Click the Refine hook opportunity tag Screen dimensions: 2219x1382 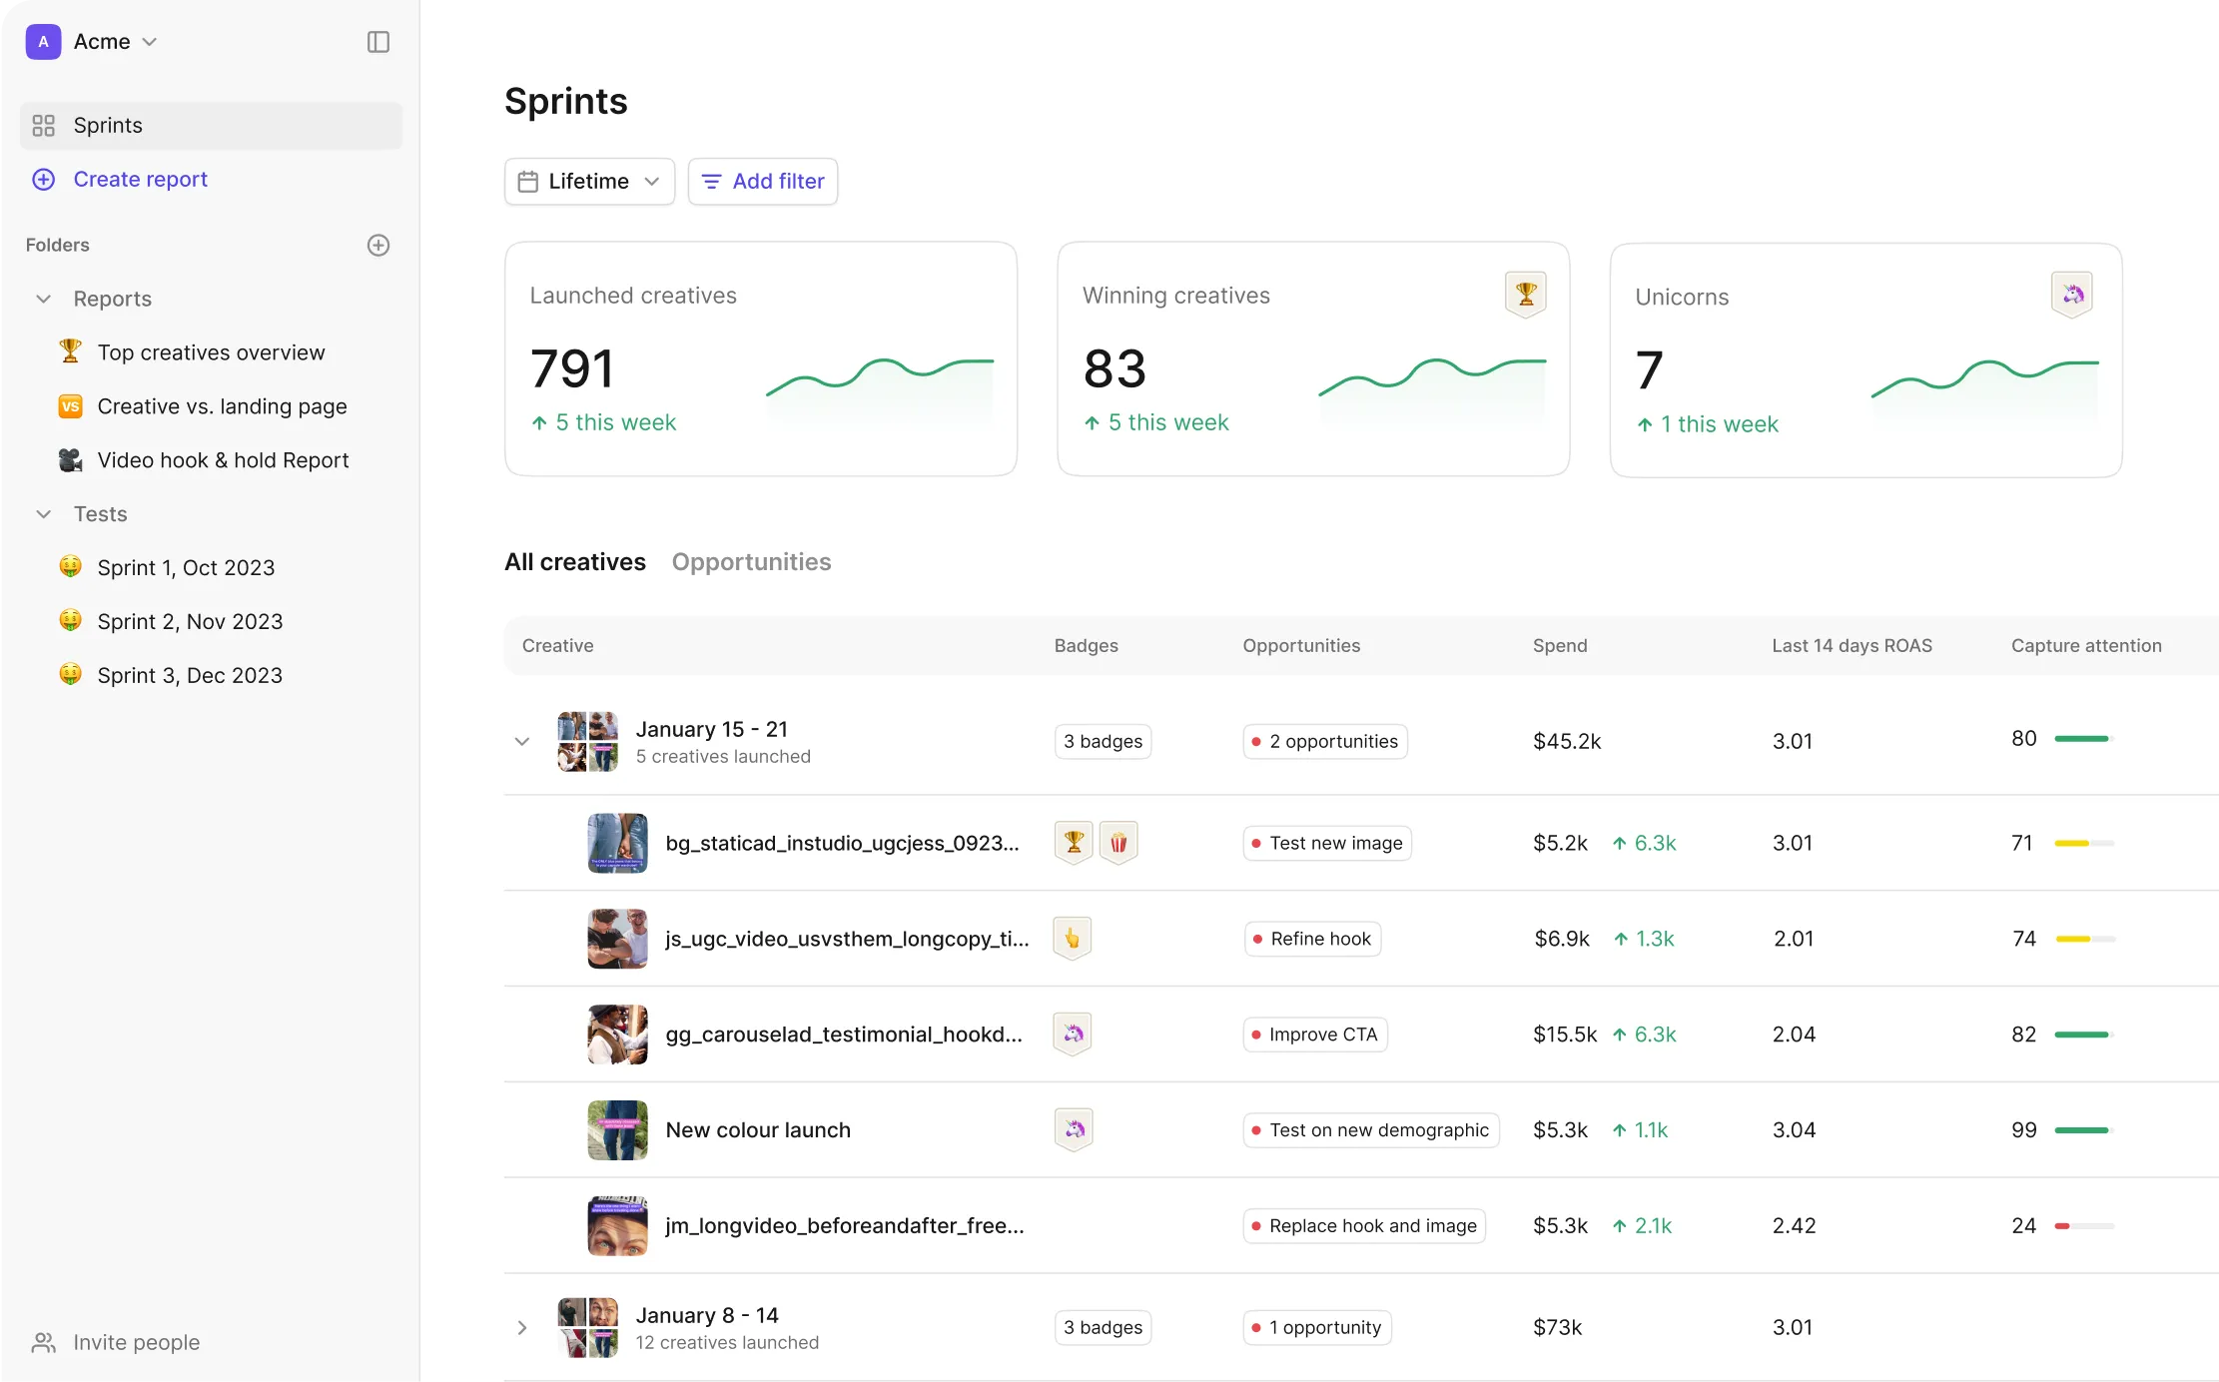pos(1312,939)
